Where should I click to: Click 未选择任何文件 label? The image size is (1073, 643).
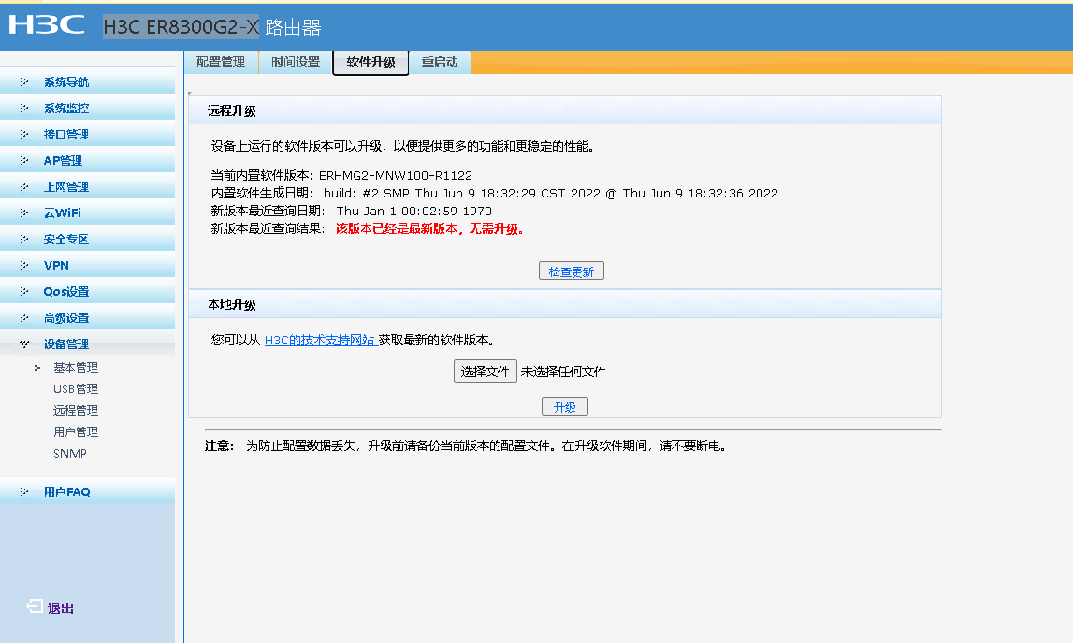click(x=563, y=372)
